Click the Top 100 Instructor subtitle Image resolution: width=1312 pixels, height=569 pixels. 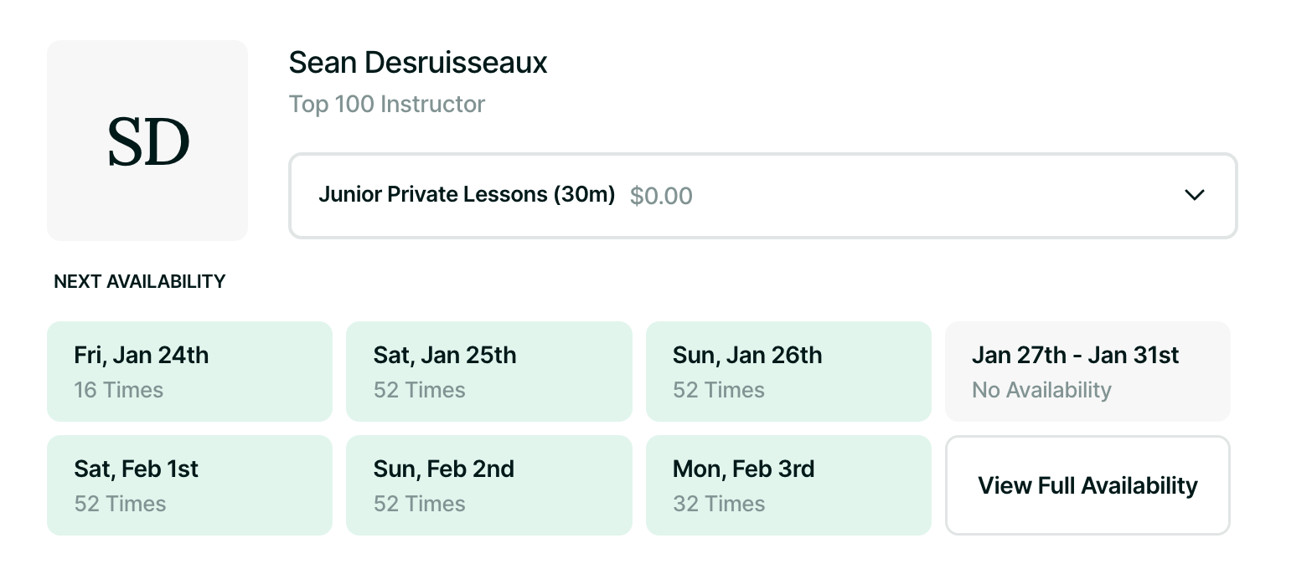pyautogui.click(x=386, y=105)
